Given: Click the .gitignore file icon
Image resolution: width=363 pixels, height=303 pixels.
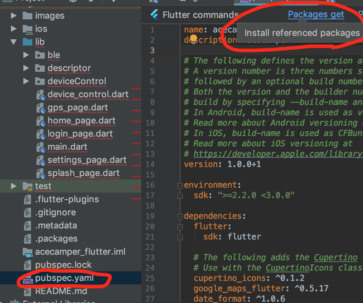Looking at the screenshot, I should click(28, 213).
